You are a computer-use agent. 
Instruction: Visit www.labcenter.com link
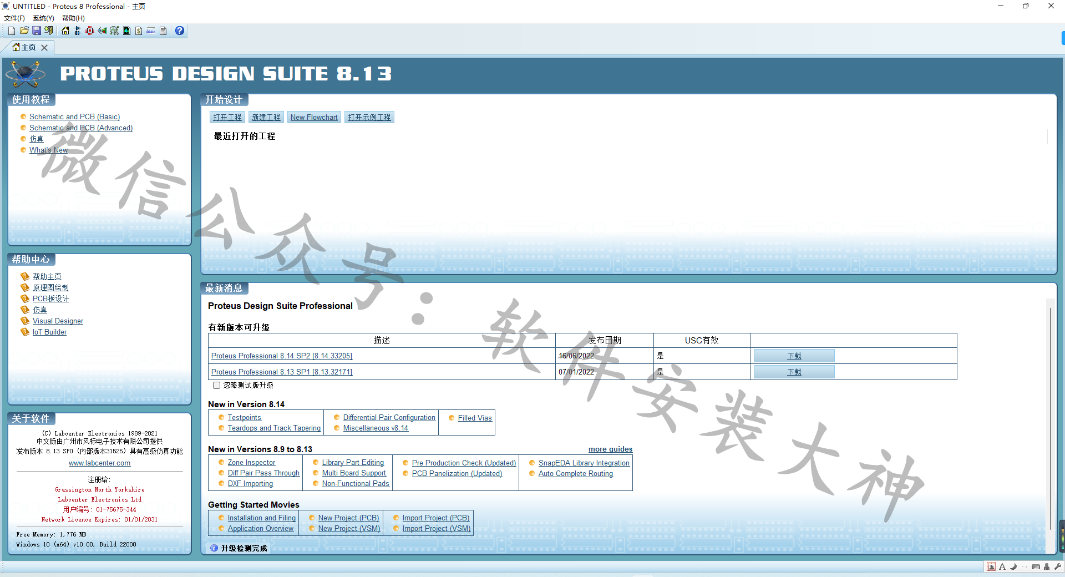[x=100, y=463]
